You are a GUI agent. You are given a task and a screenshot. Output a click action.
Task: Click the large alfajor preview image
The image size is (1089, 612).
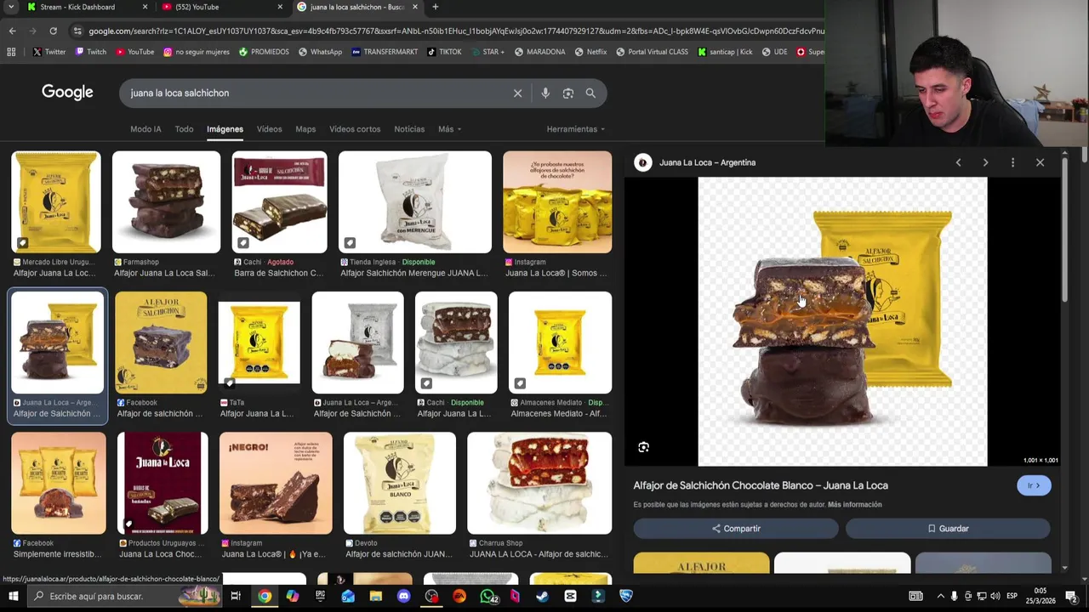coord(842,321)
